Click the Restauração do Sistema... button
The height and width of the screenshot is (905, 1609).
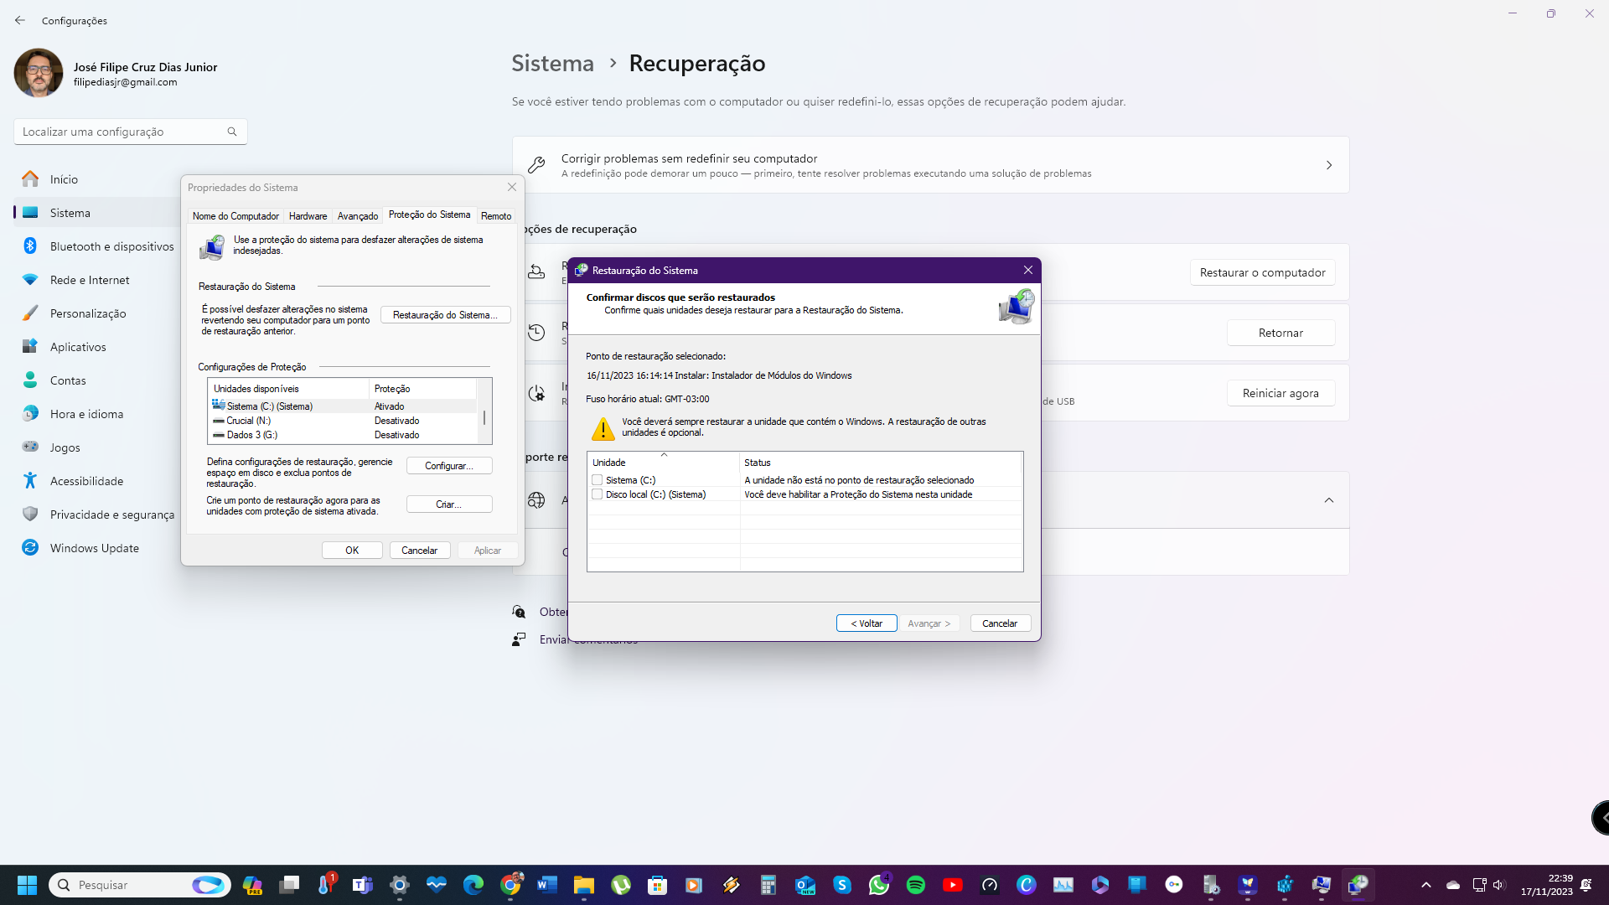pyautogui.click(x=445, y=315)
